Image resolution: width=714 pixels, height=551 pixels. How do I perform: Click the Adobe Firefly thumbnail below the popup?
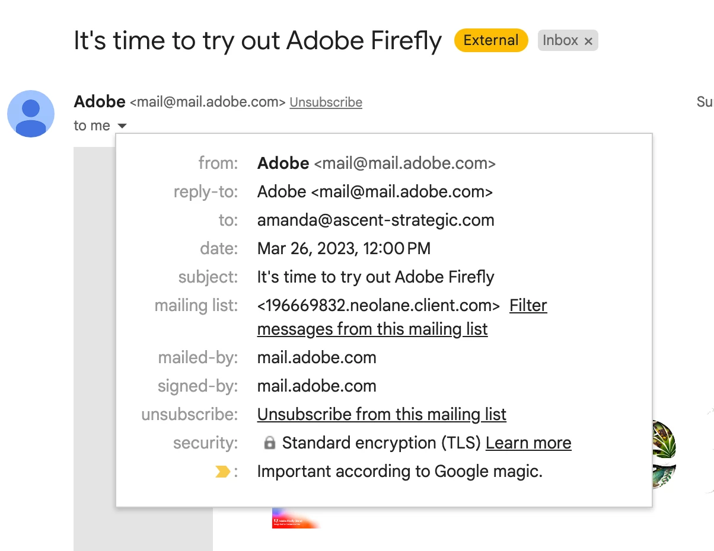pyautogui.click(x=296, y=518)
